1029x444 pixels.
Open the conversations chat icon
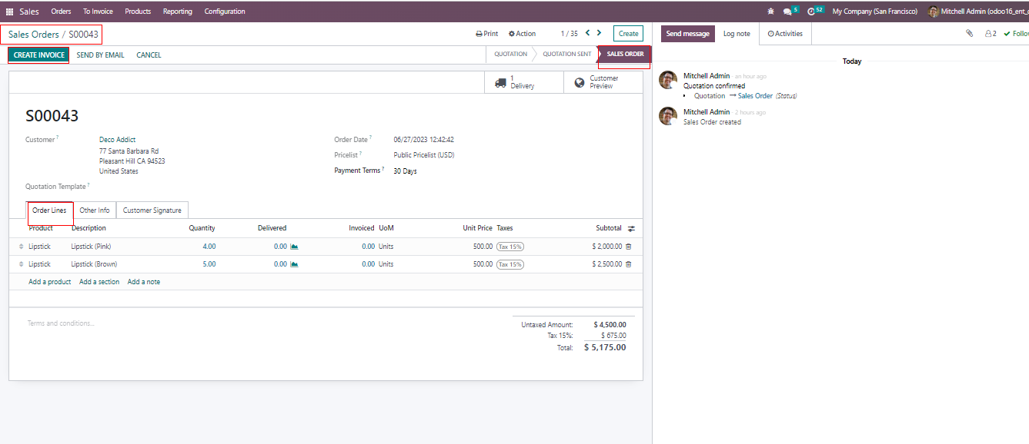(x=787, y=12)
